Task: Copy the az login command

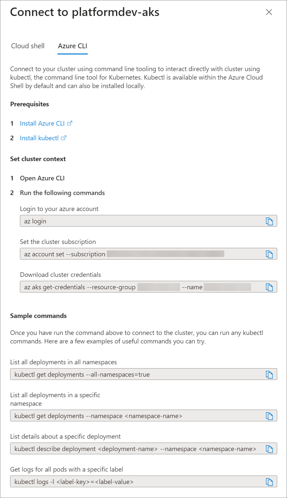Action: [x=269, y=221]
